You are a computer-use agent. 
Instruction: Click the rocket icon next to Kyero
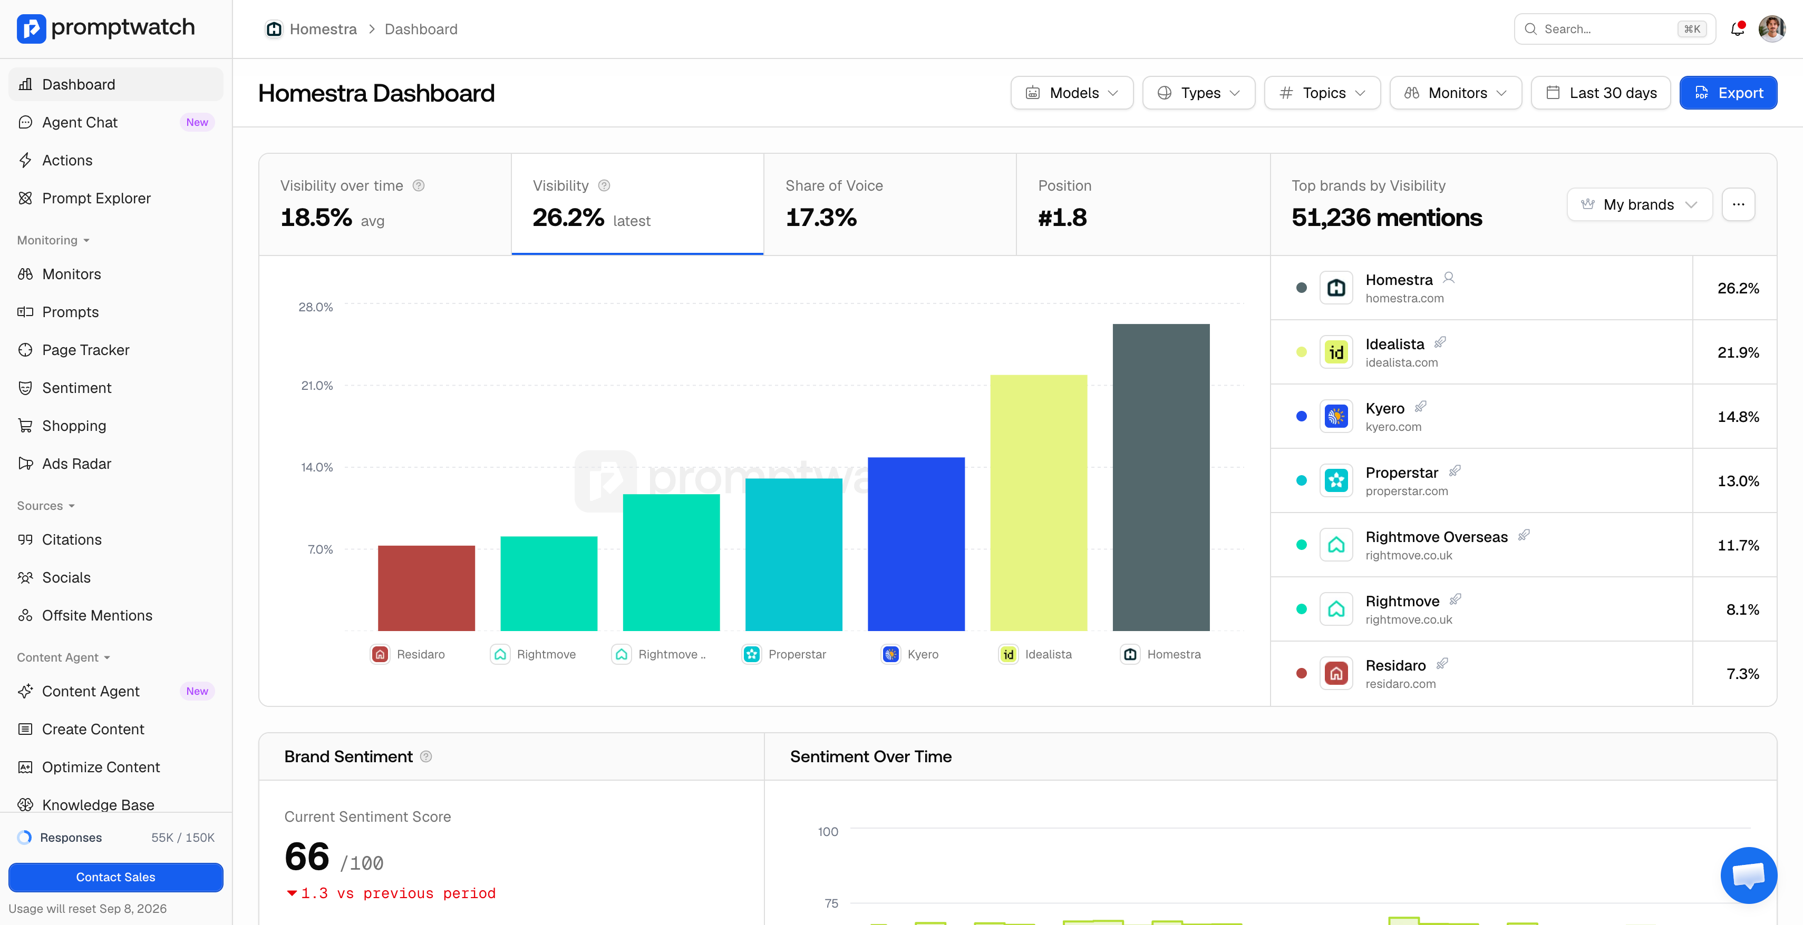coord(1420,407)
